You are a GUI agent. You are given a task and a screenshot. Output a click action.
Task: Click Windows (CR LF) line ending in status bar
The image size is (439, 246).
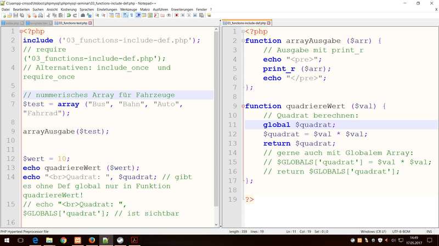point(375,231)
